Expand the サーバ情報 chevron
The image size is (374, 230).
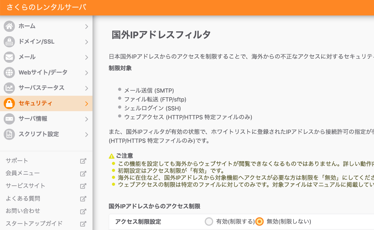click(87, 119)
